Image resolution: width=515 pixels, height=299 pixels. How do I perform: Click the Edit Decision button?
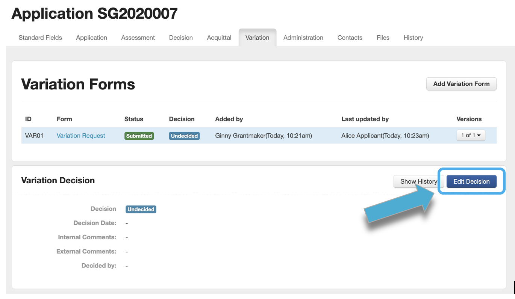click(x=471, y=181)
